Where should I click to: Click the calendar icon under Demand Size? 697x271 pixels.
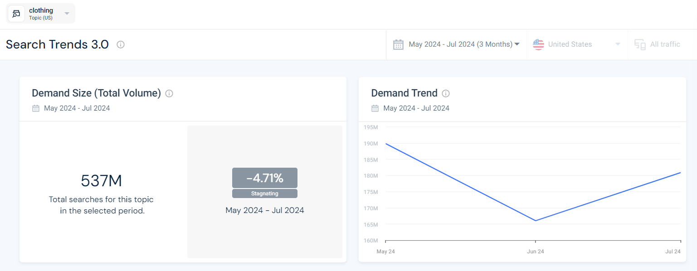pos(36,108)
